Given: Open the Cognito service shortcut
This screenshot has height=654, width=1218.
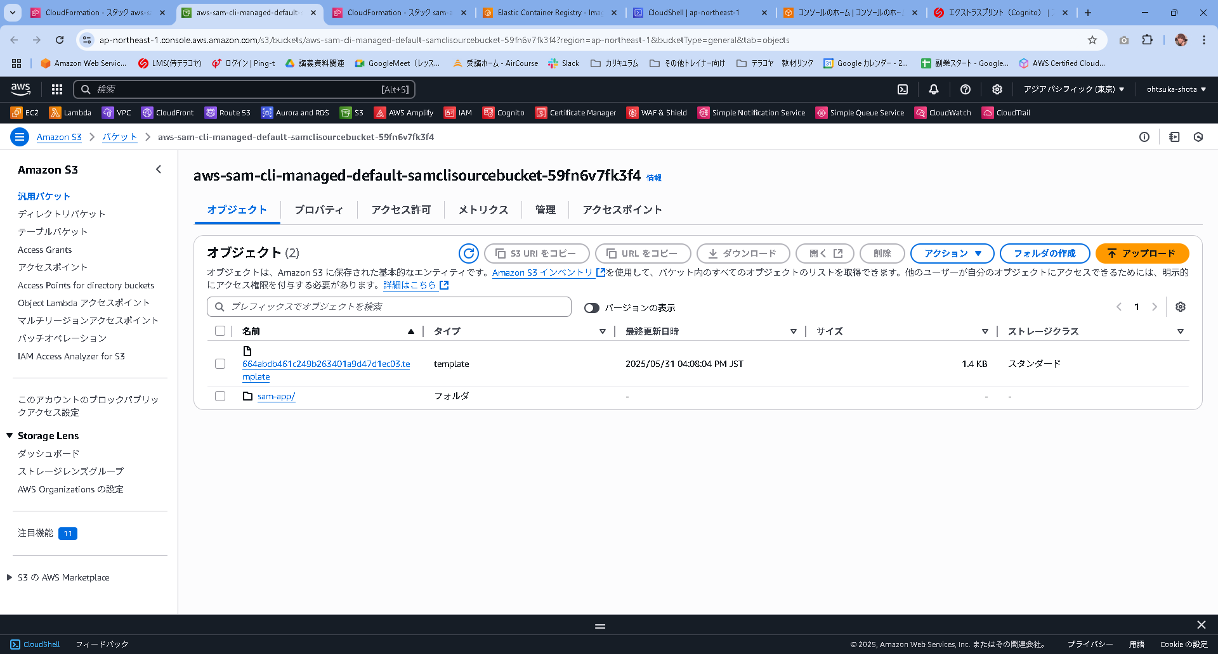Looking at the screenshot, I should click(x=504, y=112).
